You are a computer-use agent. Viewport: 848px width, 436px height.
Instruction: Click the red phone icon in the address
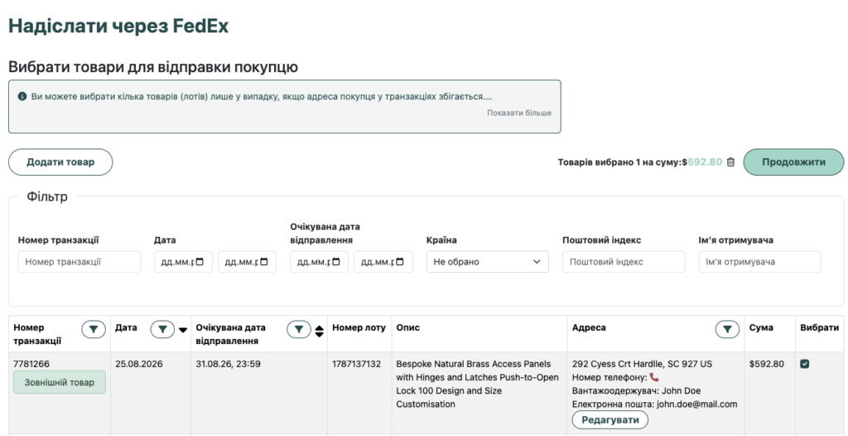[x=654, y=377]
